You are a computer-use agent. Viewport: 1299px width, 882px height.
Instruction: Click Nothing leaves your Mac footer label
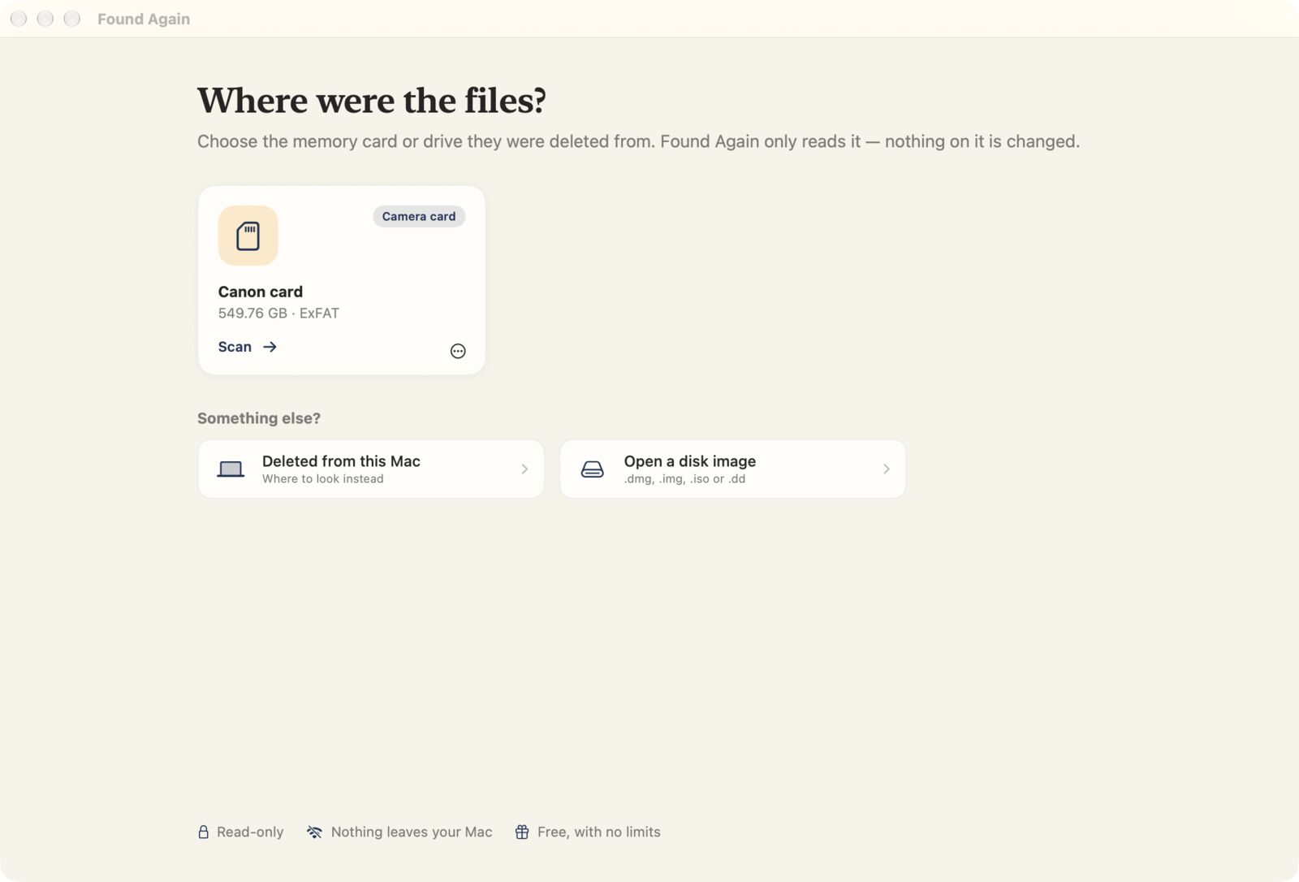click(x=412, y=832)
